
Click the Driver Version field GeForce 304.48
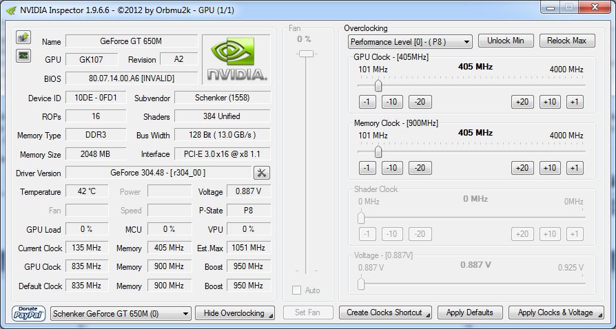(158, 172)
